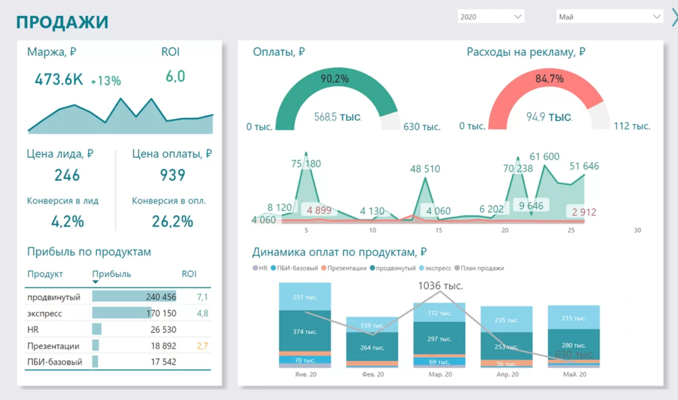Click Цена лида value 246
This screenshot has width=678, height=400.
[x=67, y=176]
